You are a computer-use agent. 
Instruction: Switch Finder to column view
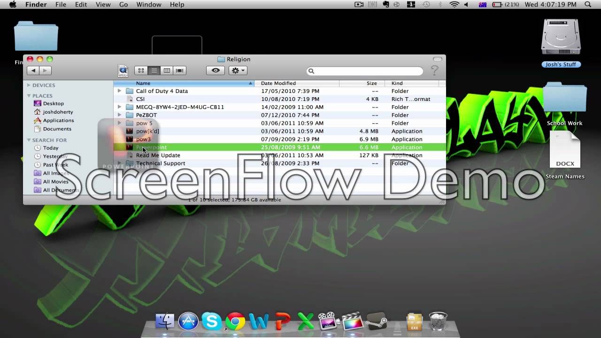[167, 70]
